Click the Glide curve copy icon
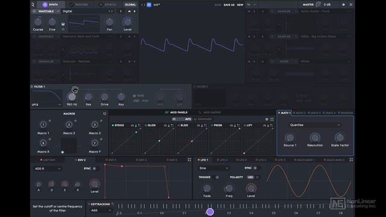The image size is (386, 217). tap(165, 125)
